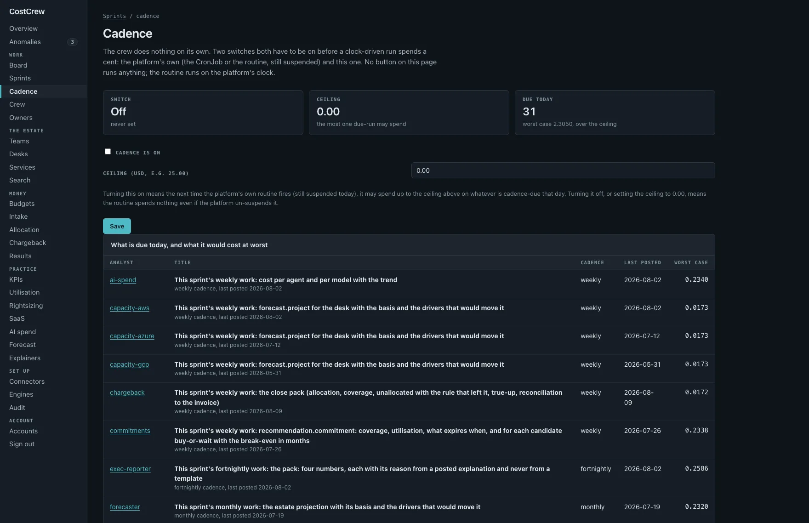The image size is (809, 523).
Task: Open the capacity-azure analyst link
Action: 132,336
